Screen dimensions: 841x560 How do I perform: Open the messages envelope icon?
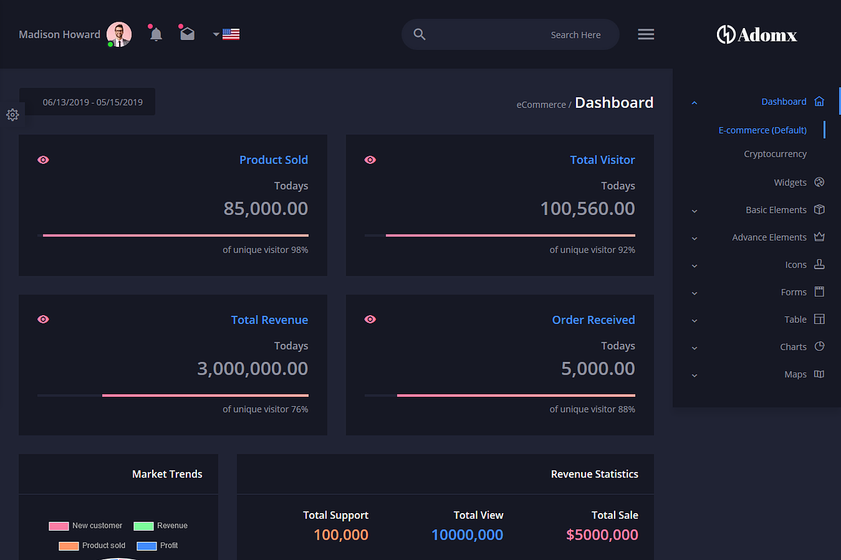(187, 34)
